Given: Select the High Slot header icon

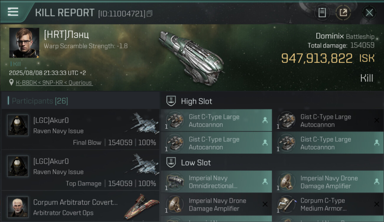Looking at the screenshot, I should pyautogui.click(x=171, y=101).
